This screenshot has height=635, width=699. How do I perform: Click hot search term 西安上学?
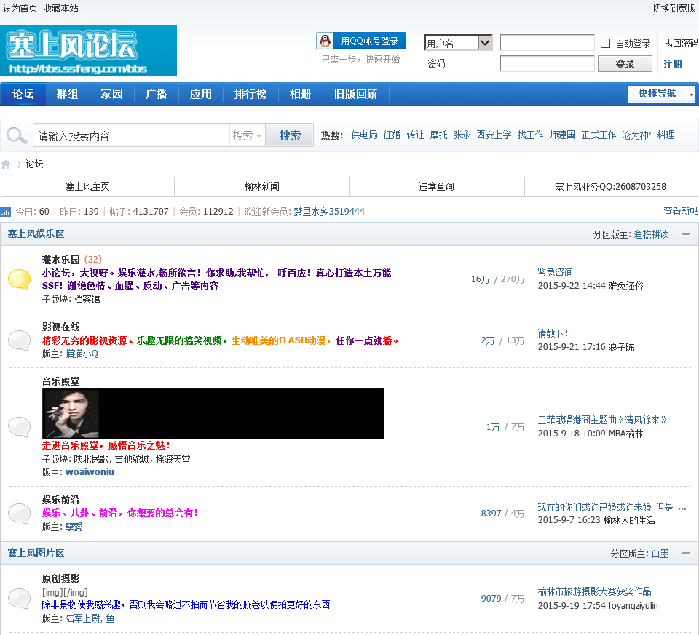point(494,135)
